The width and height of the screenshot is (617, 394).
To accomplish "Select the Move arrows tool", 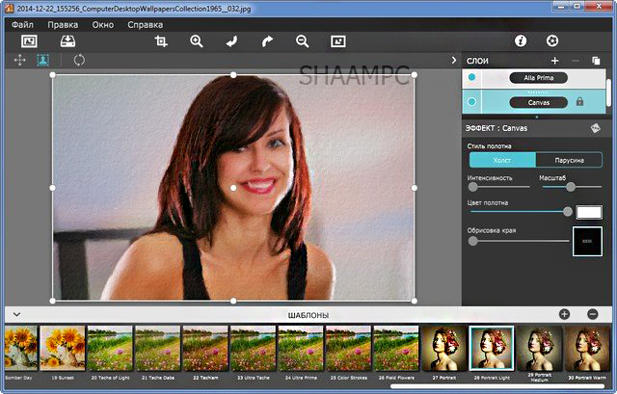I will (x=19, y=60).
